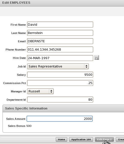124x144 pixels.
Task: Click the Sales Amount field
Action: click(60, 119)
